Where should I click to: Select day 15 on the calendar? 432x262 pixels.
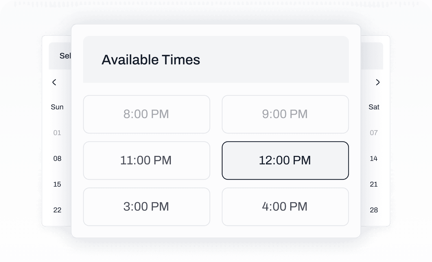pos(57,184)
